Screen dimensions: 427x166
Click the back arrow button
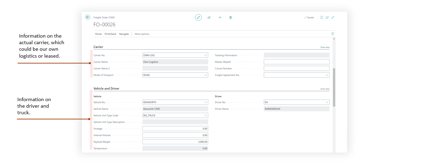pos(88,17)
